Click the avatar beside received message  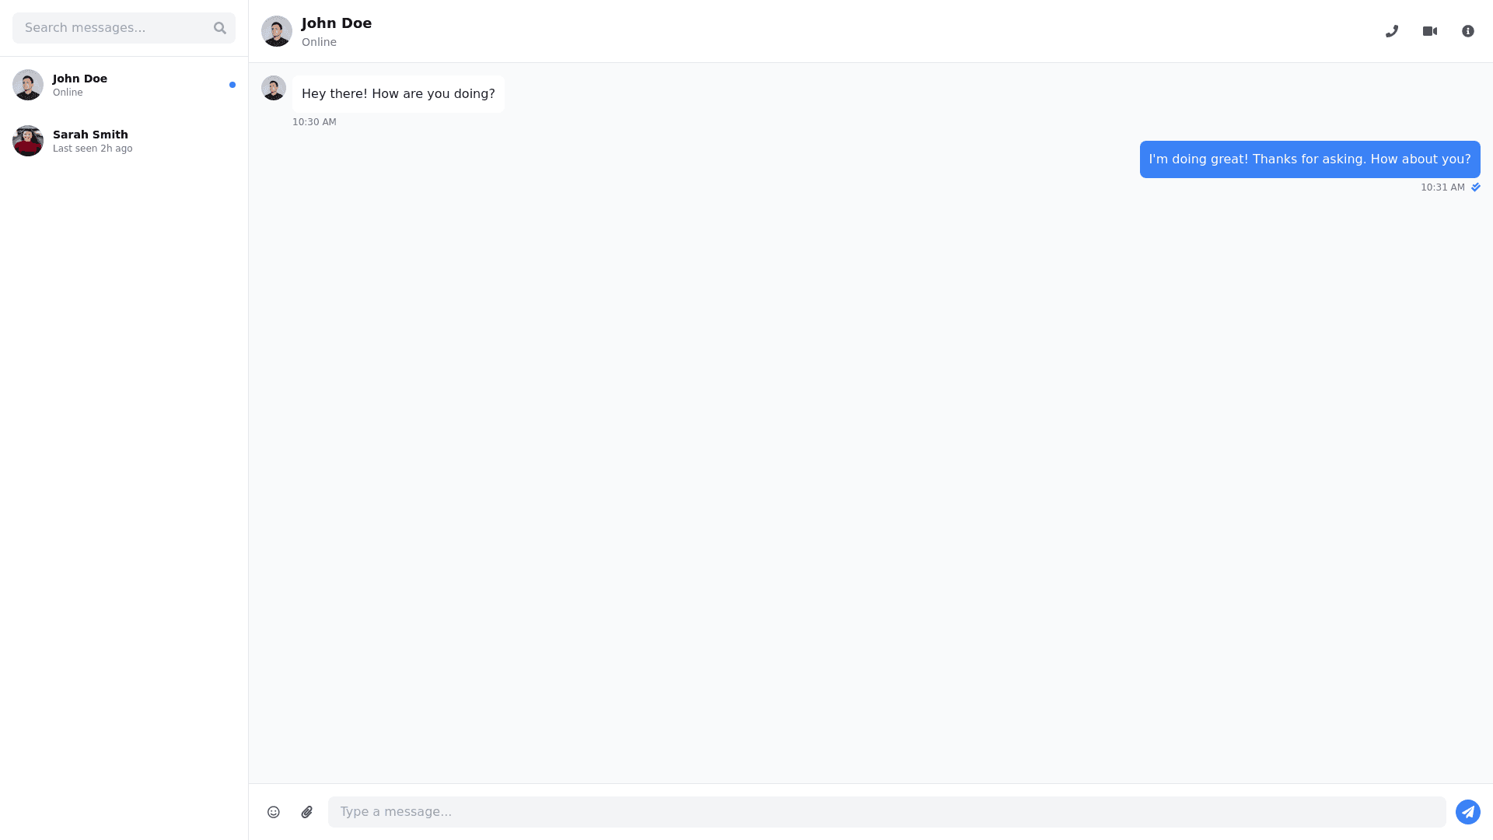[x=274, y=88]
